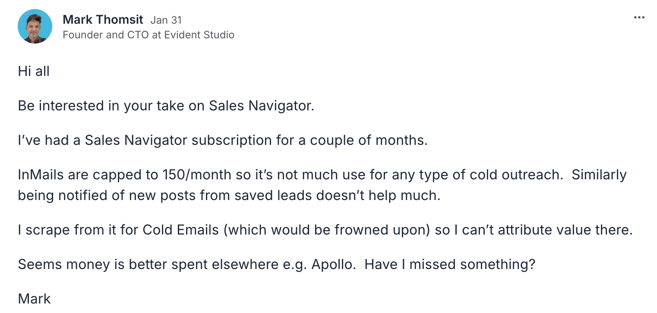Click Mark Thomsit's profile avatar
The width and height of the screenshot is (657, 313).
point(35,27)
